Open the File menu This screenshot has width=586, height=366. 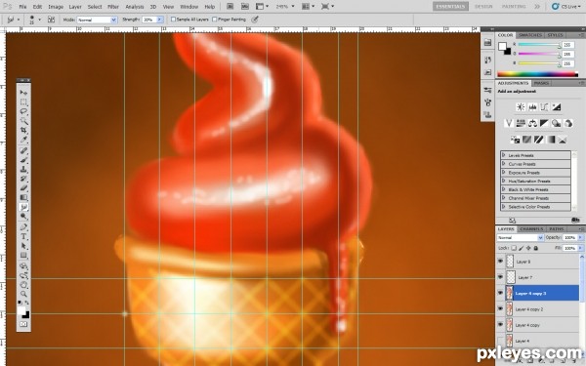pyautogui.click(x=22, y=7)
